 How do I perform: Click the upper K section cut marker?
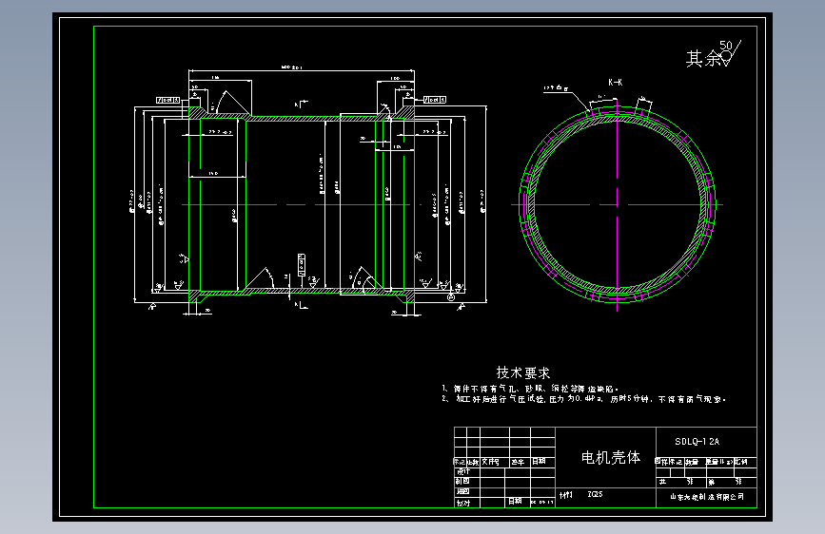[x=301, y=103]
